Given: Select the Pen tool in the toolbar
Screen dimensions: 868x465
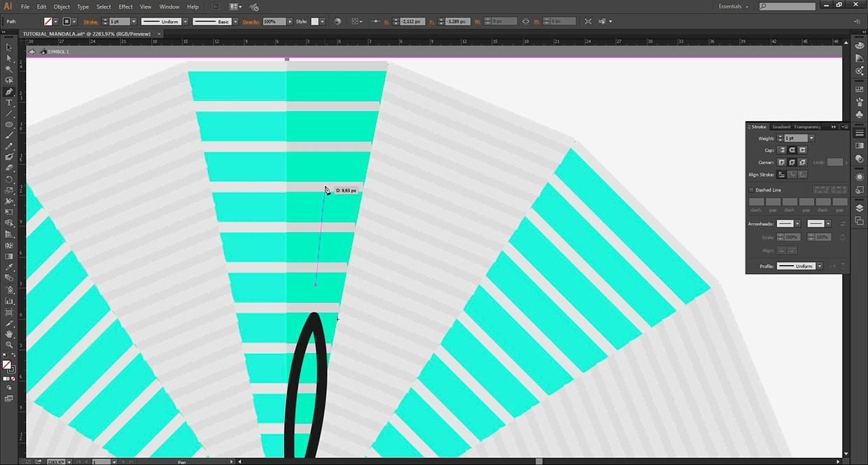Looking at the screenshot, I should 9,92.
